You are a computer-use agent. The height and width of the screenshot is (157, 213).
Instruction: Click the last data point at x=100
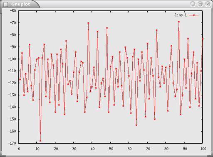coord(203,39)
